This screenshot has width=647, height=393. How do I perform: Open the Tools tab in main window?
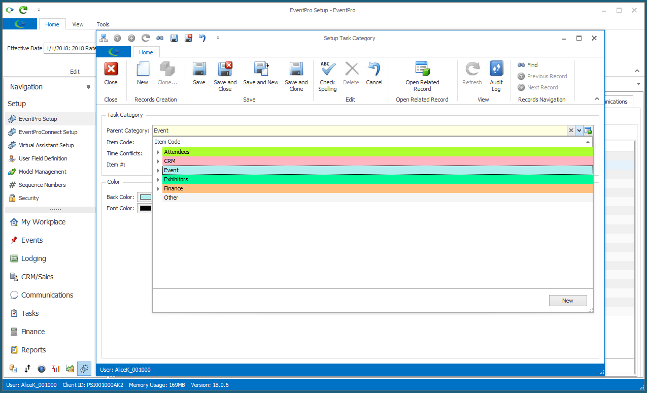tap(103, 24)
